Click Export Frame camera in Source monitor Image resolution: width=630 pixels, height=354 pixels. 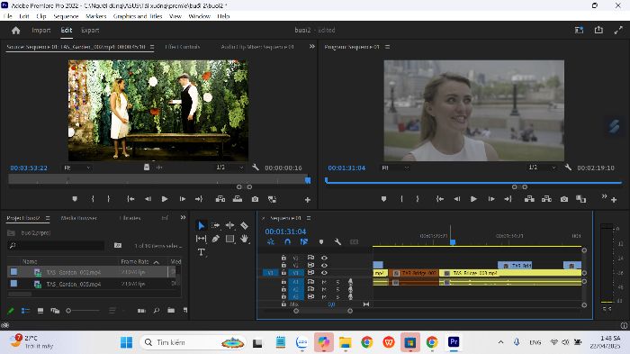(x=255, y=199)
